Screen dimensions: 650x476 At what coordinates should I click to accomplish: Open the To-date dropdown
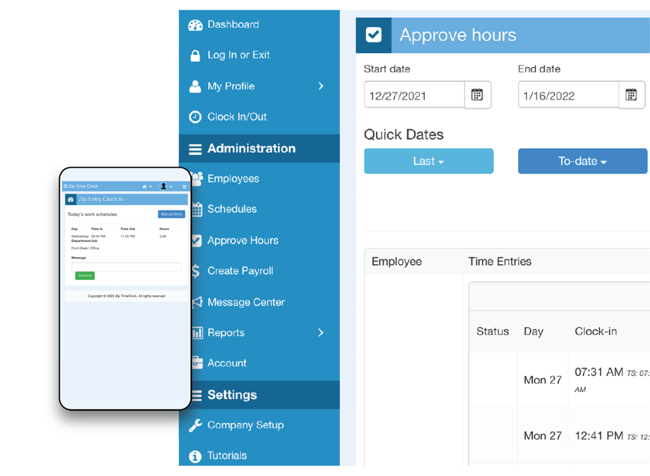click(581, 161)
